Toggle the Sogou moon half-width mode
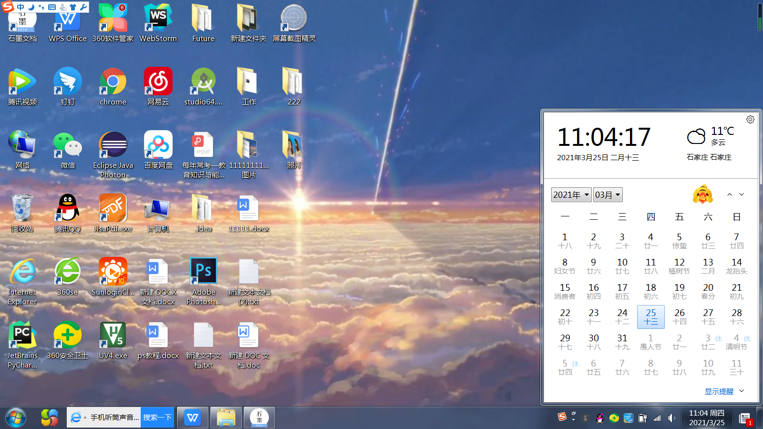 [31, 7]
